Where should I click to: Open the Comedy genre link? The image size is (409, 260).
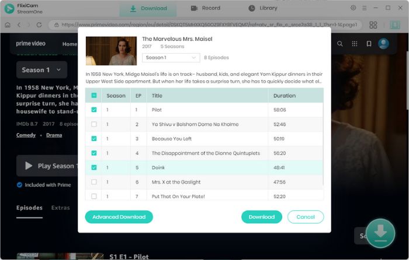click(26, 135)
